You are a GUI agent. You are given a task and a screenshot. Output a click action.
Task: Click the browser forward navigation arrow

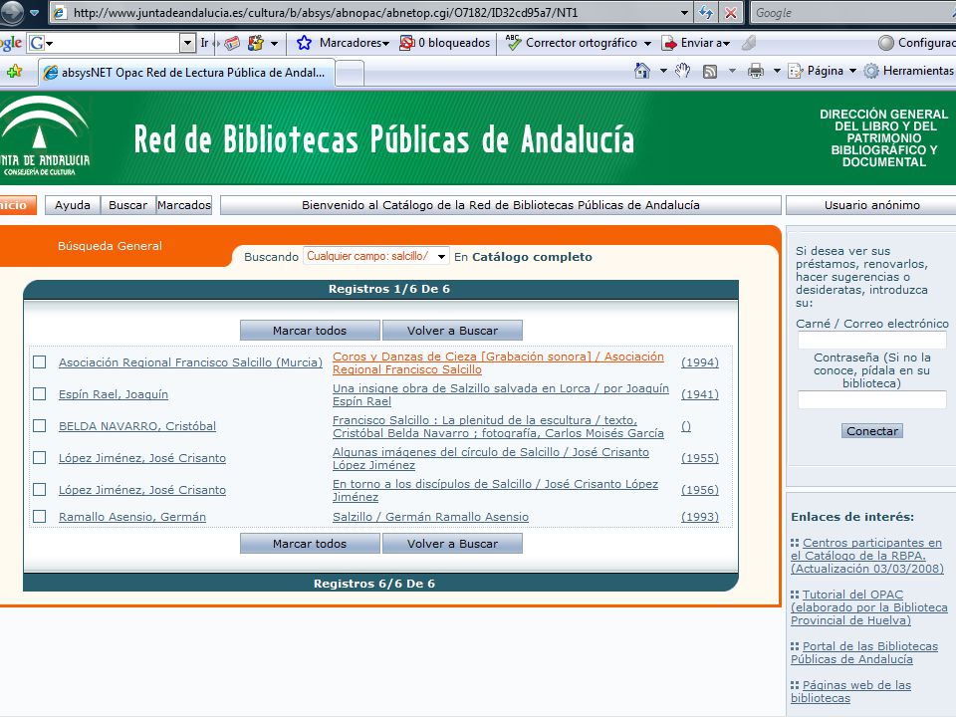pos(11,12)
